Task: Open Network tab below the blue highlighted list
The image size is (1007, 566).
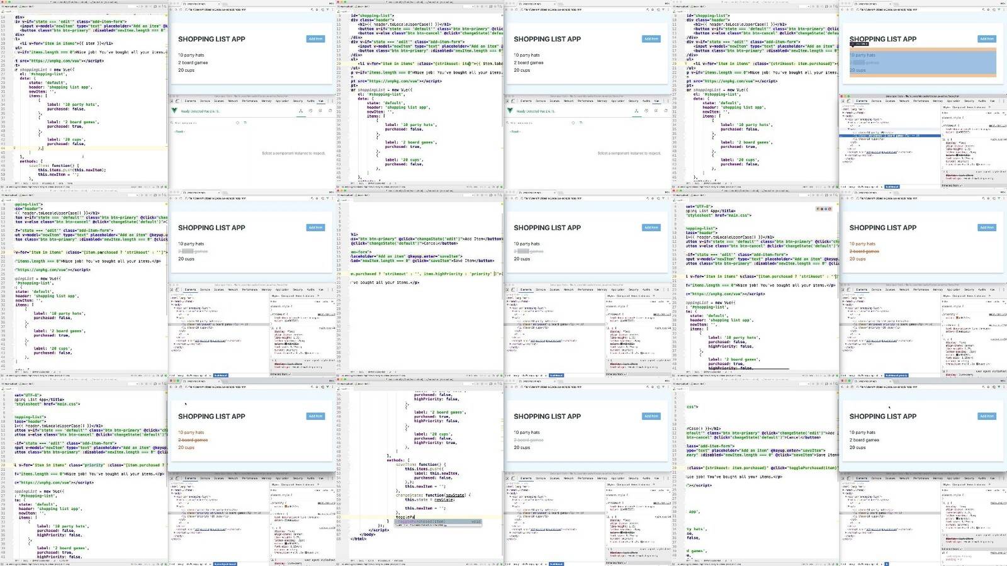Action: [904, 101]
